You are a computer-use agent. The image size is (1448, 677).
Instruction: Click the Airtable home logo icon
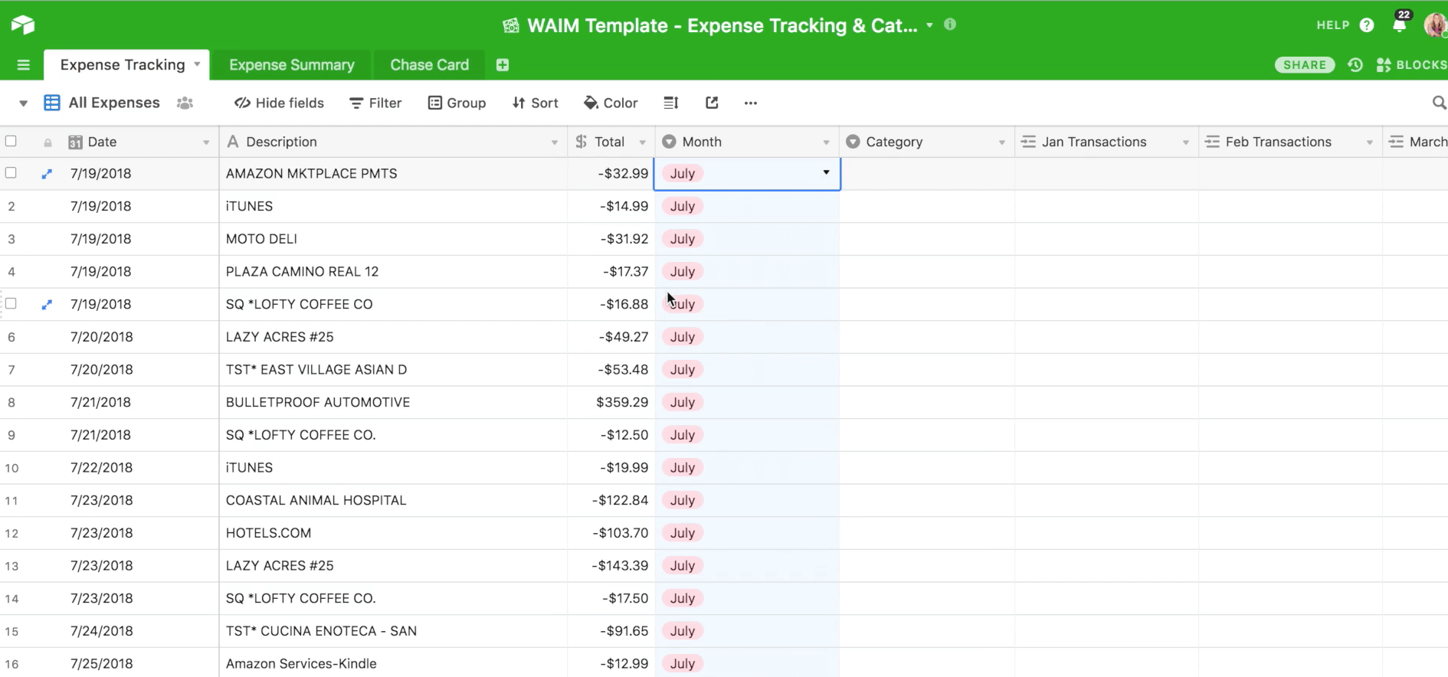point(23,25)
